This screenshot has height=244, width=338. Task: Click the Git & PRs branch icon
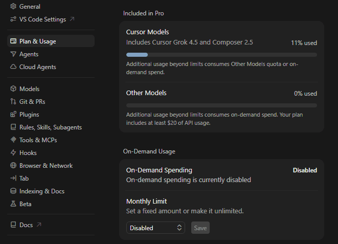click(13, 101)
